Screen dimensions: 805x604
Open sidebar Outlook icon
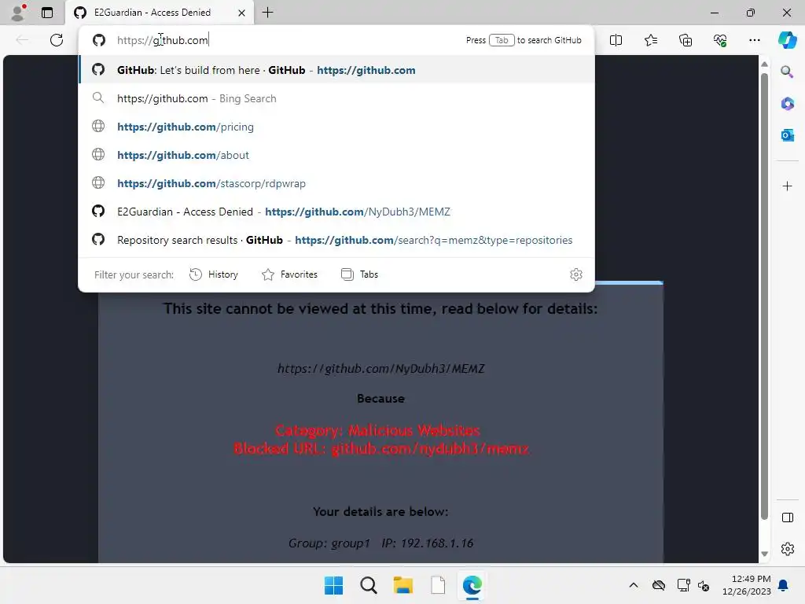coord(787,135)
